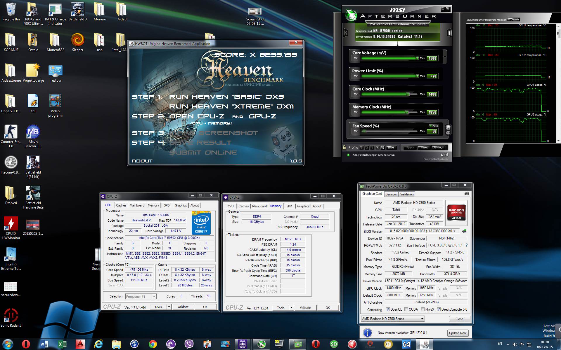Adjust the Memory Clock slider handle

[407, 112]
